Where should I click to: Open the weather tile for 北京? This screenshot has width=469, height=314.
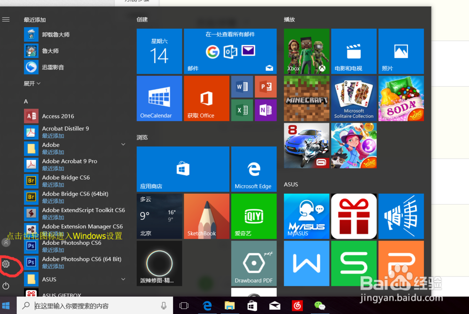point(159,216)
